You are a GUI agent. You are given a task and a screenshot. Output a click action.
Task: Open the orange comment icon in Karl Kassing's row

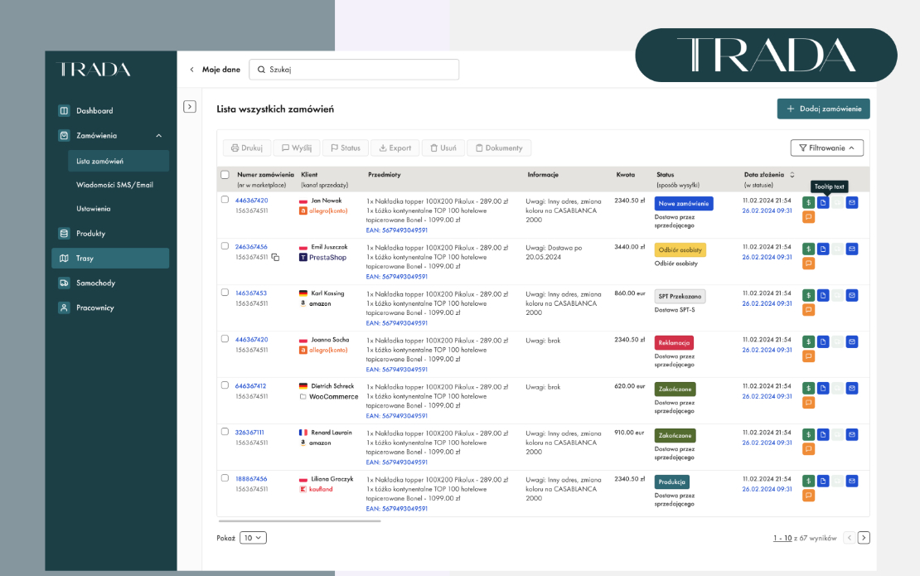pyautogui.click(x=808, y=310)
